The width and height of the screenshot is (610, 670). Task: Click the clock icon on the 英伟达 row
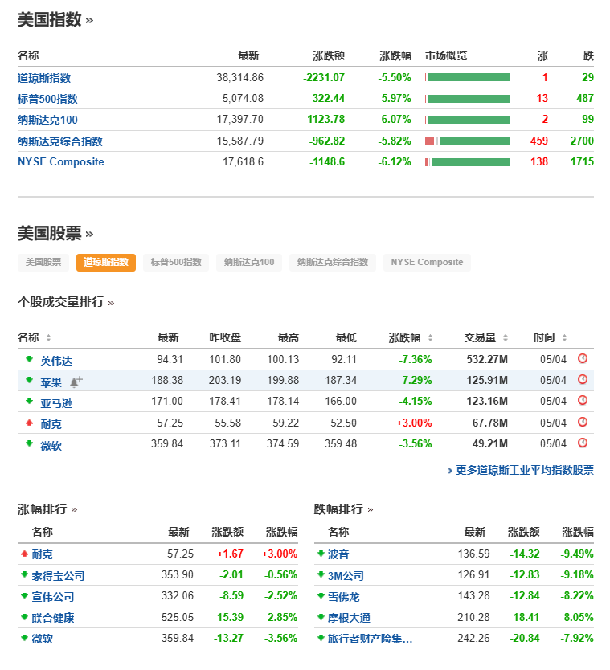pyautogui.click(x=583, y=358)
